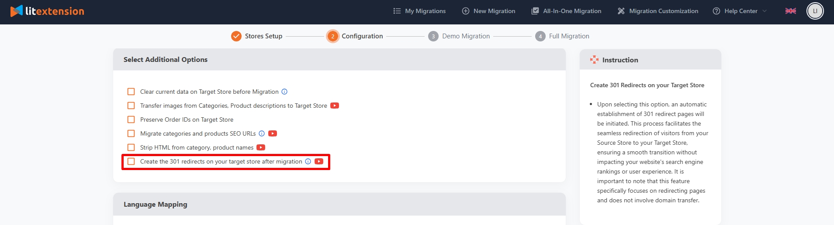Enable Clear current data on Target Store

(x=131, y=92)
